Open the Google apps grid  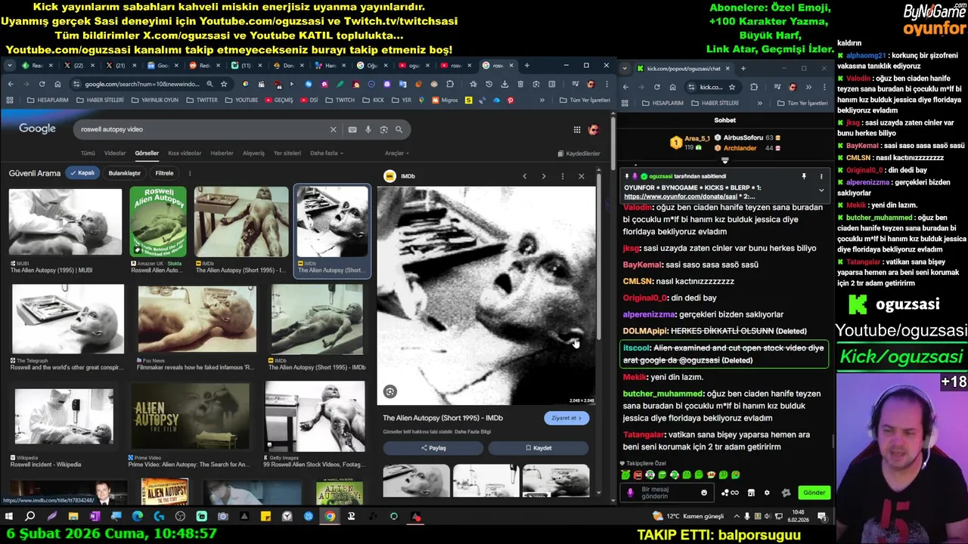(577, 130)
